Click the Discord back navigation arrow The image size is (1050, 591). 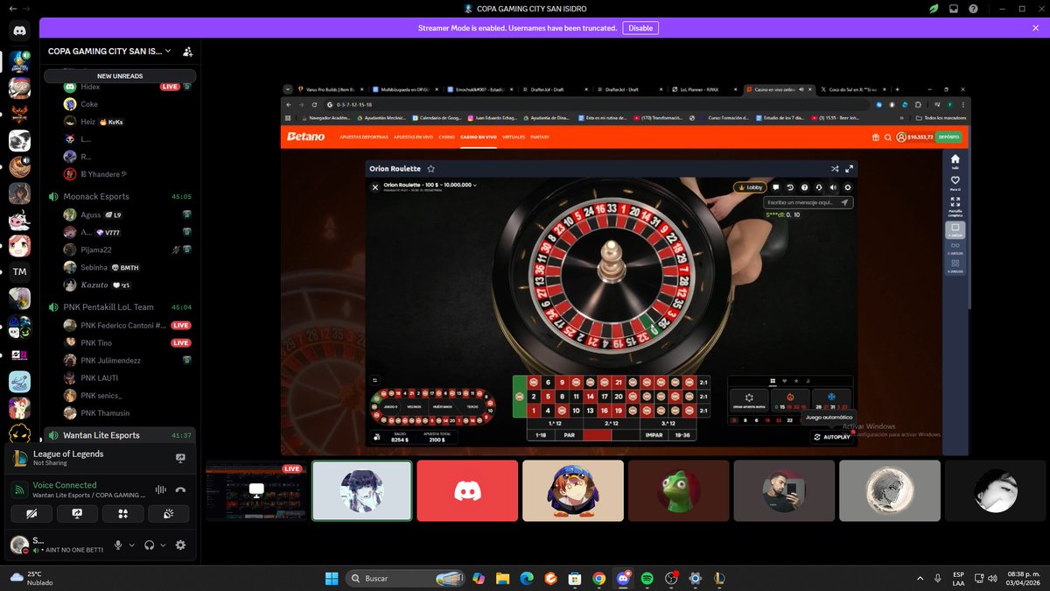click(x=11, y=9)
